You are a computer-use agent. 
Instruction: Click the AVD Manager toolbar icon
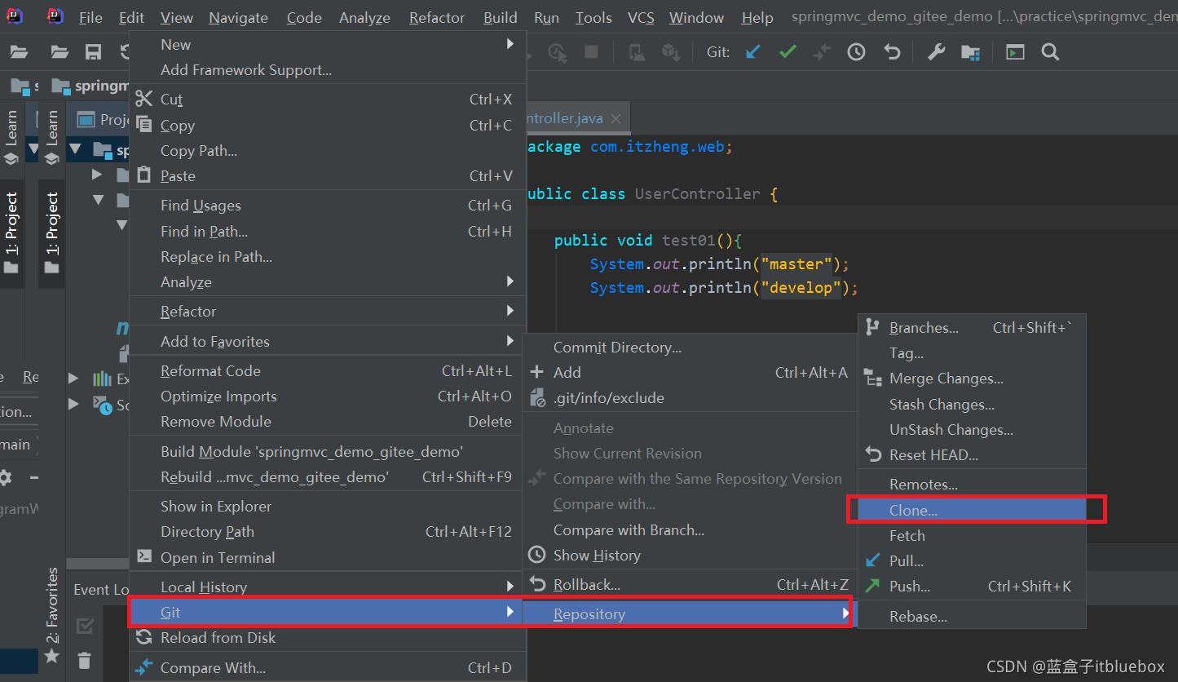click(x=637, y=52)
